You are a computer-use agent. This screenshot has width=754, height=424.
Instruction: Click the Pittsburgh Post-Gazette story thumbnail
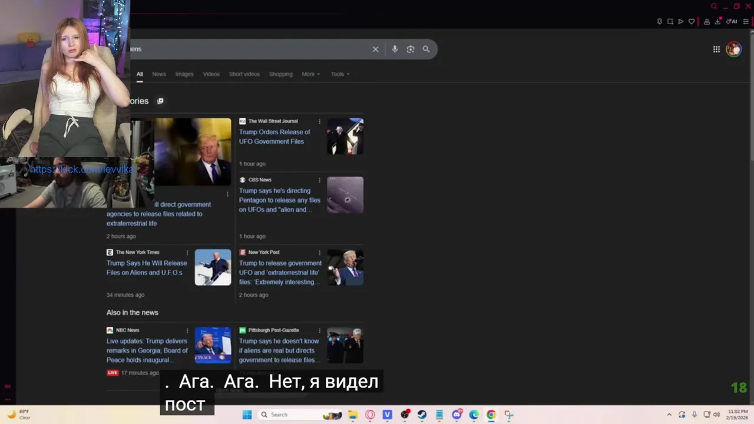pos(345,346)
